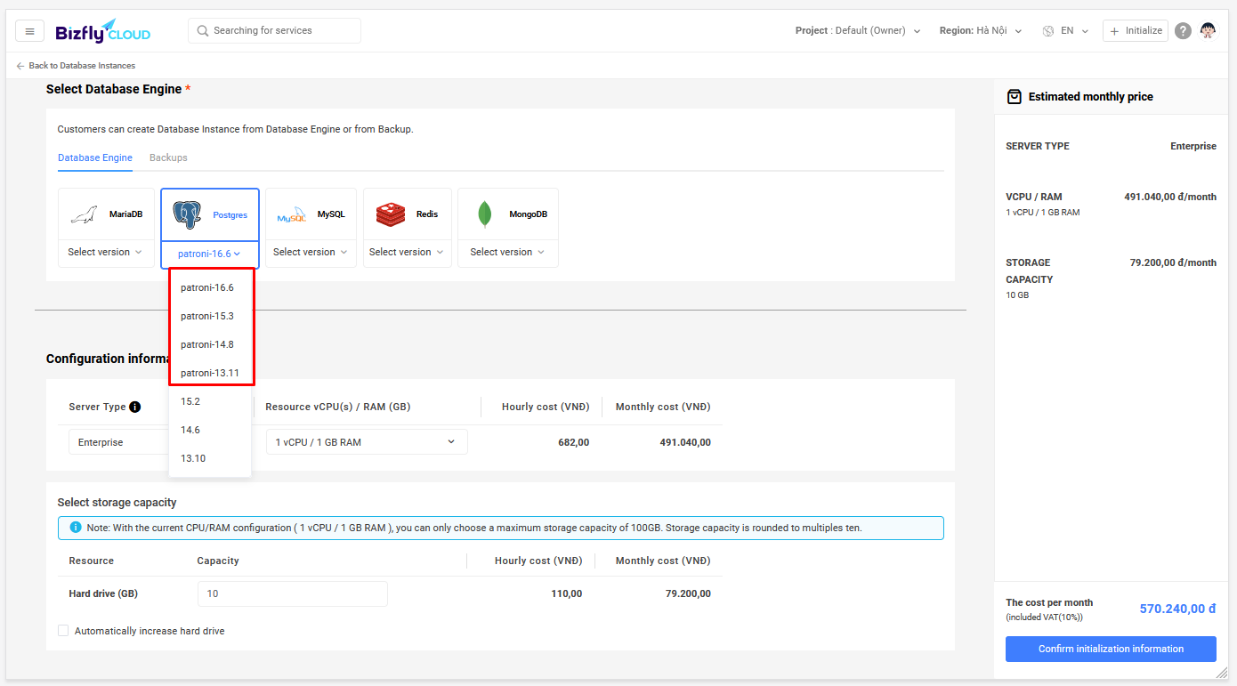Click the Select storage capacity heading
Viewport: 1237px width, 686px height.
coord(117,503)
